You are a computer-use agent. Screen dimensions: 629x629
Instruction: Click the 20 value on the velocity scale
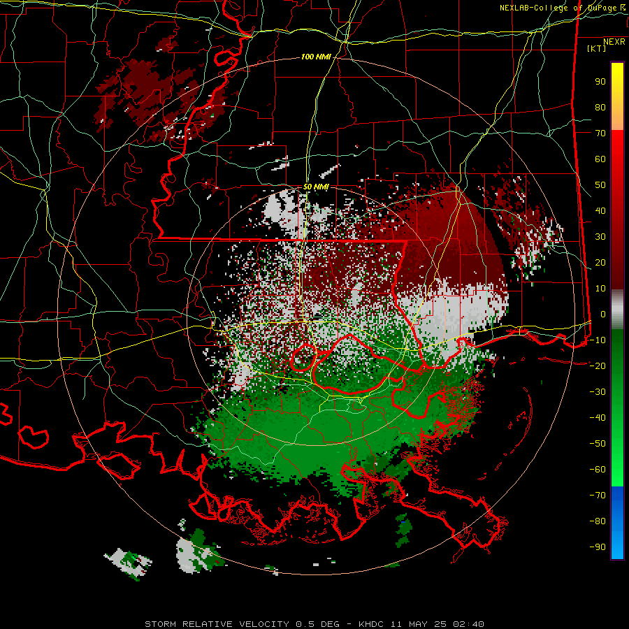[600, 262]
